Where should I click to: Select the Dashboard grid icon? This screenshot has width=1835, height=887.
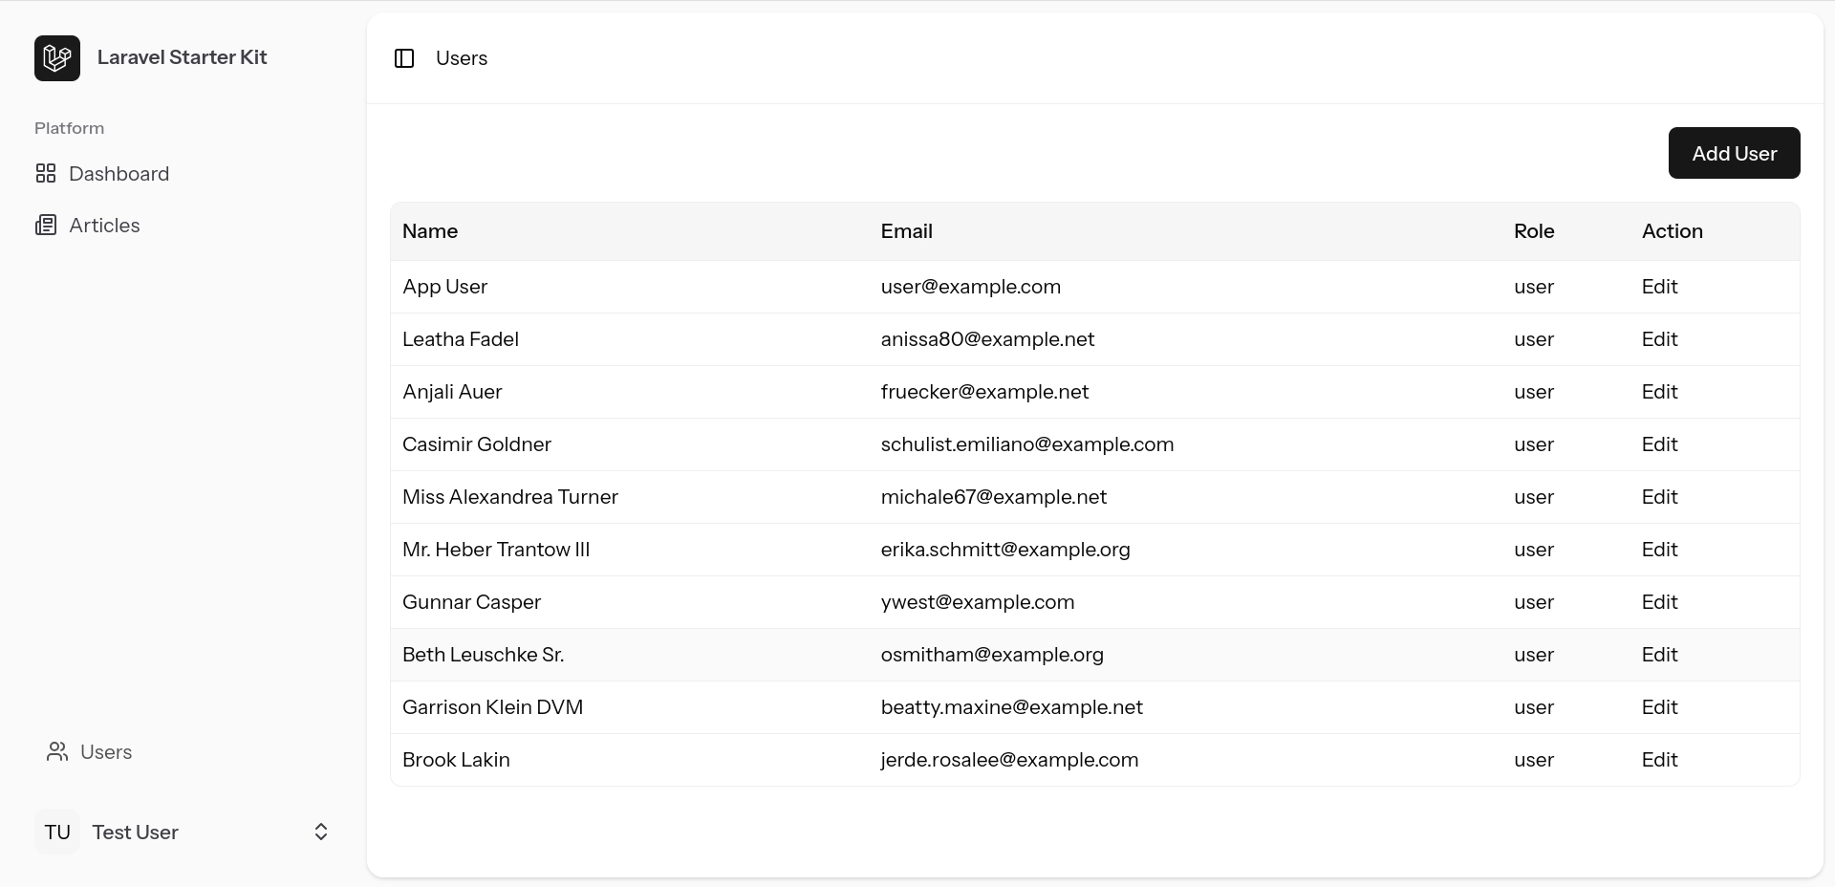point(47,174)
